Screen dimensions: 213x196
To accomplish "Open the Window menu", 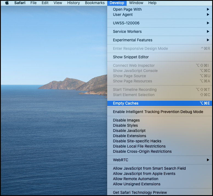I will coord(136,3).
